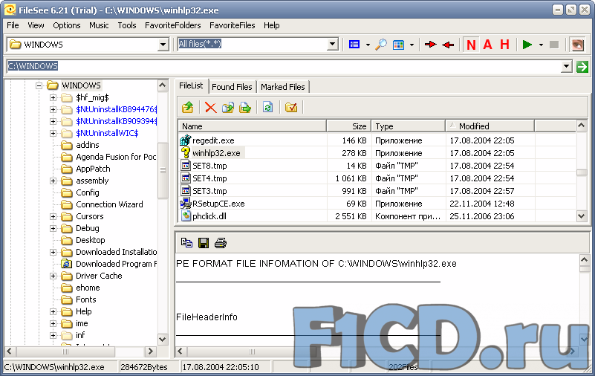The image size is (595, 376).
Task: Open the Tools menu
Action: (x=127, y=25)
